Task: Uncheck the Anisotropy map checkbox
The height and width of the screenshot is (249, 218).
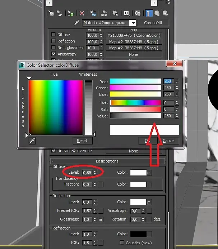Action: tap(54, 54)
